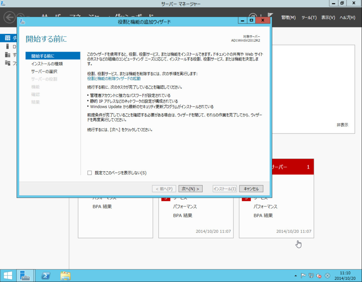Select the Dashboard icon in Server Manager sidebar
The image size is (362, 282).
tap(7, 38)
